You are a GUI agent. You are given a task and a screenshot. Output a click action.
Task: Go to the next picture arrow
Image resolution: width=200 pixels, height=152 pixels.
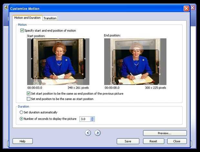click(x=97, y=133)
